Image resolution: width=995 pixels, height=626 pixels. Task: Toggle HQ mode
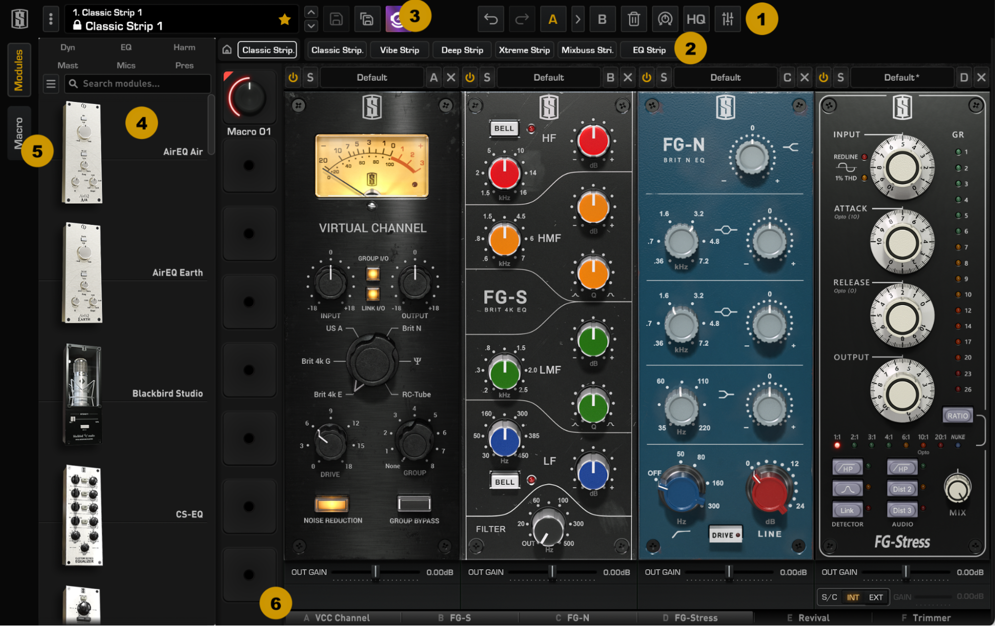coord(696,19)
